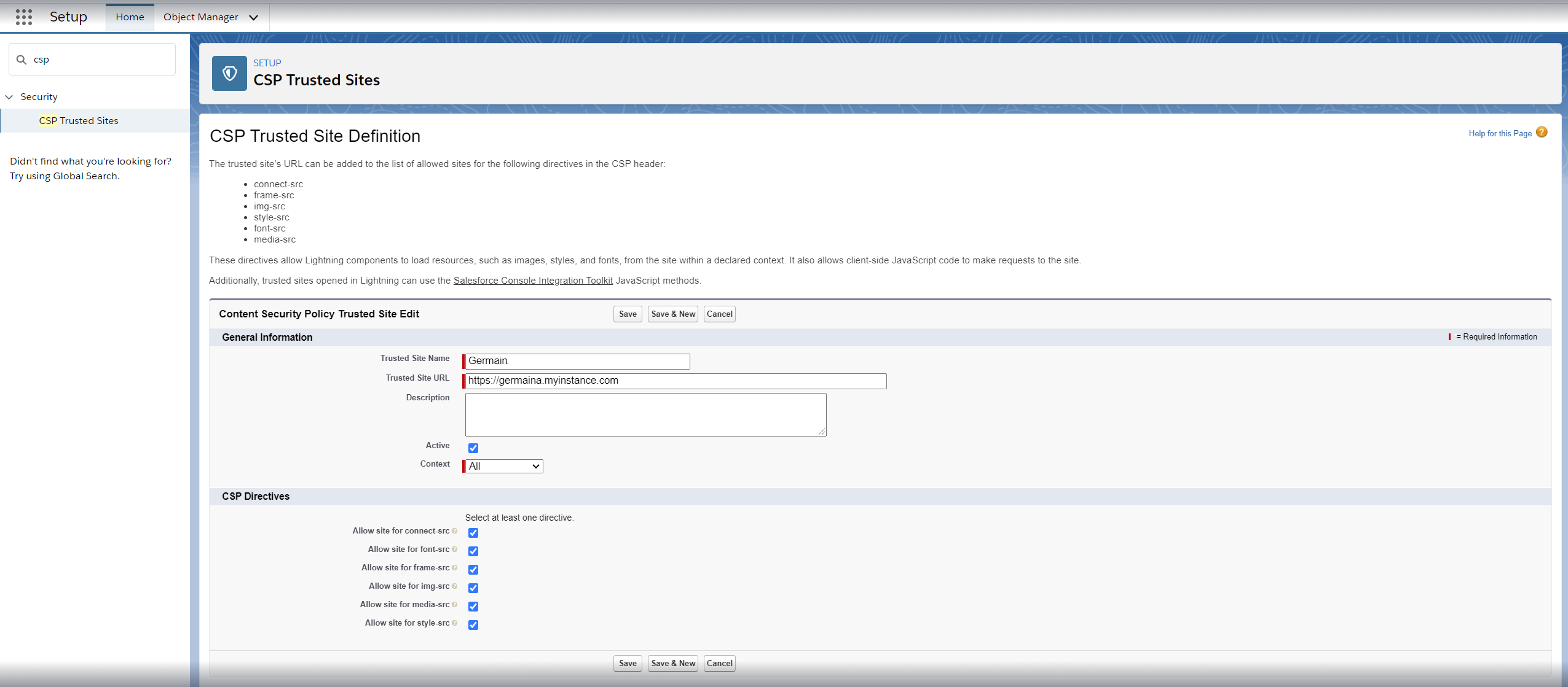
Task: Open the App Launcher grid icon
Action: click(x=24, y=17)
